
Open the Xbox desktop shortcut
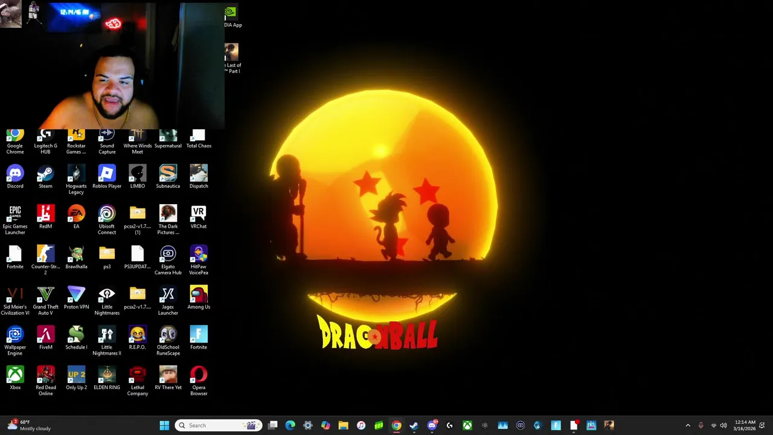pyautogui.click(x=15, y=378)
